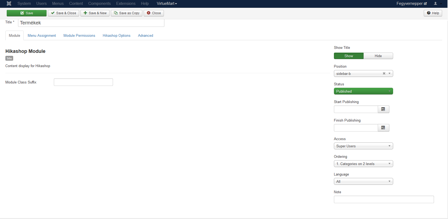
Task: Focus the Title input field
Action: [91, 23]
